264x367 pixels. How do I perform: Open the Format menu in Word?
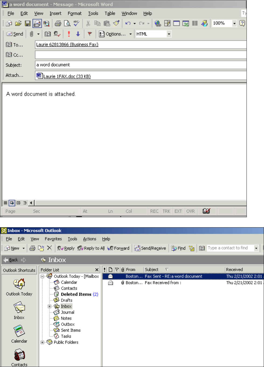coord(75,13)
